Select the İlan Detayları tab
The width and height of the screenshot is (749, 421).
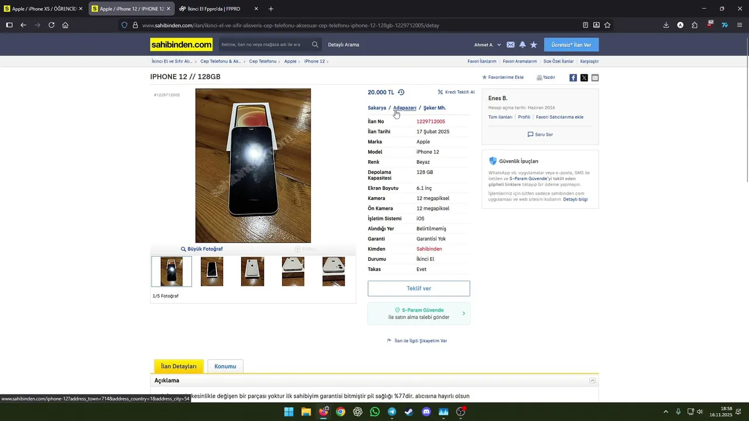click(178, 367)
